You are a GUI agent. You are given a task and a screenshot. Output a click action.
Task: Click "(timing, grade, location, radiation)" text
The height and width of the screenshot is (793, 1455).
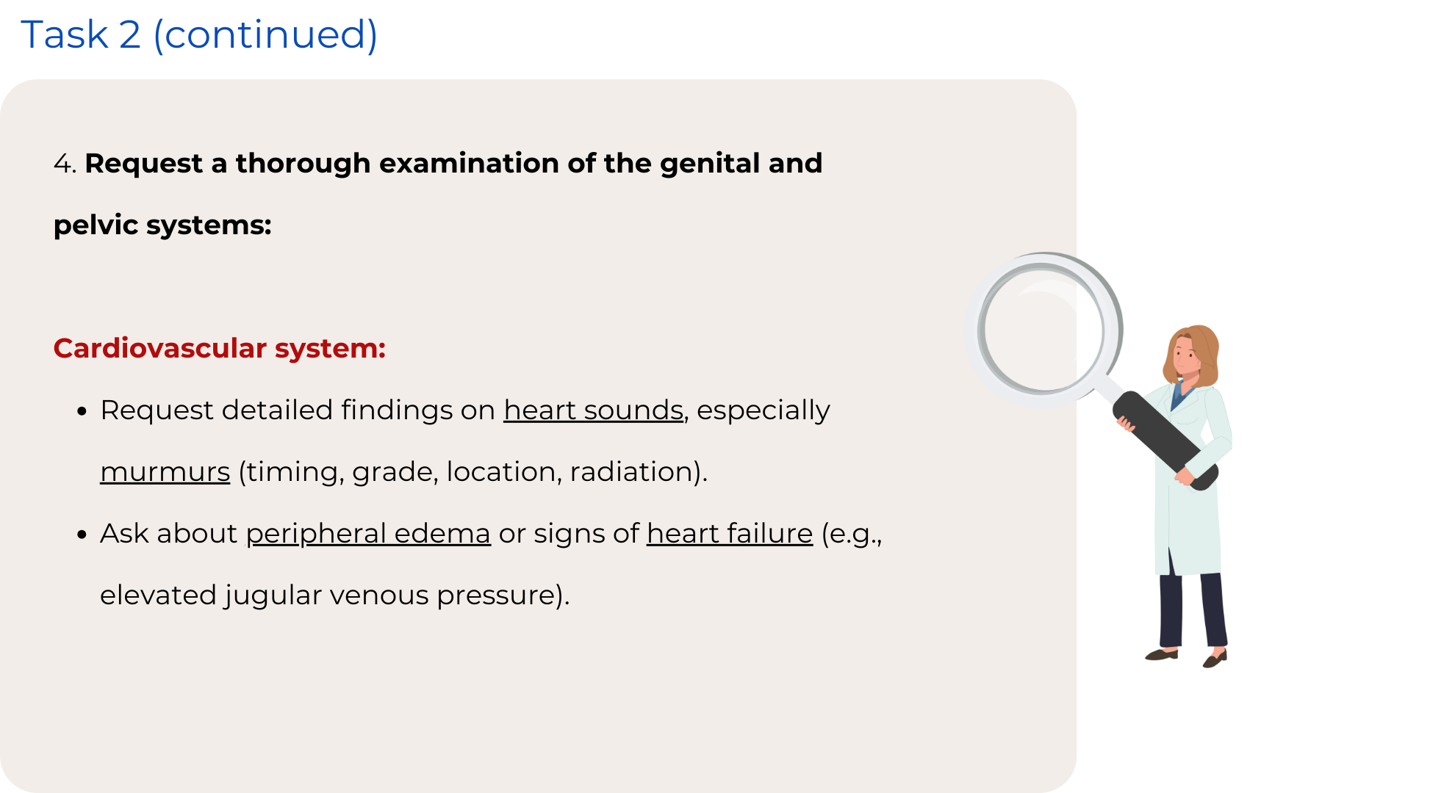pos(473,471)
